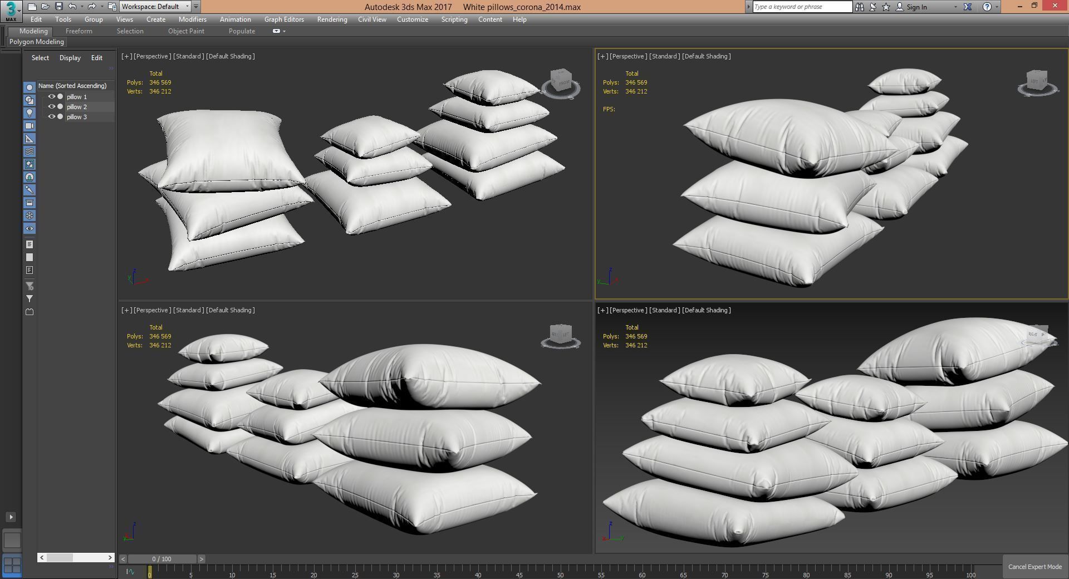Open the Autodesk Exchange X icon
Screen dimensions: 1069x579
coord(968,7)
